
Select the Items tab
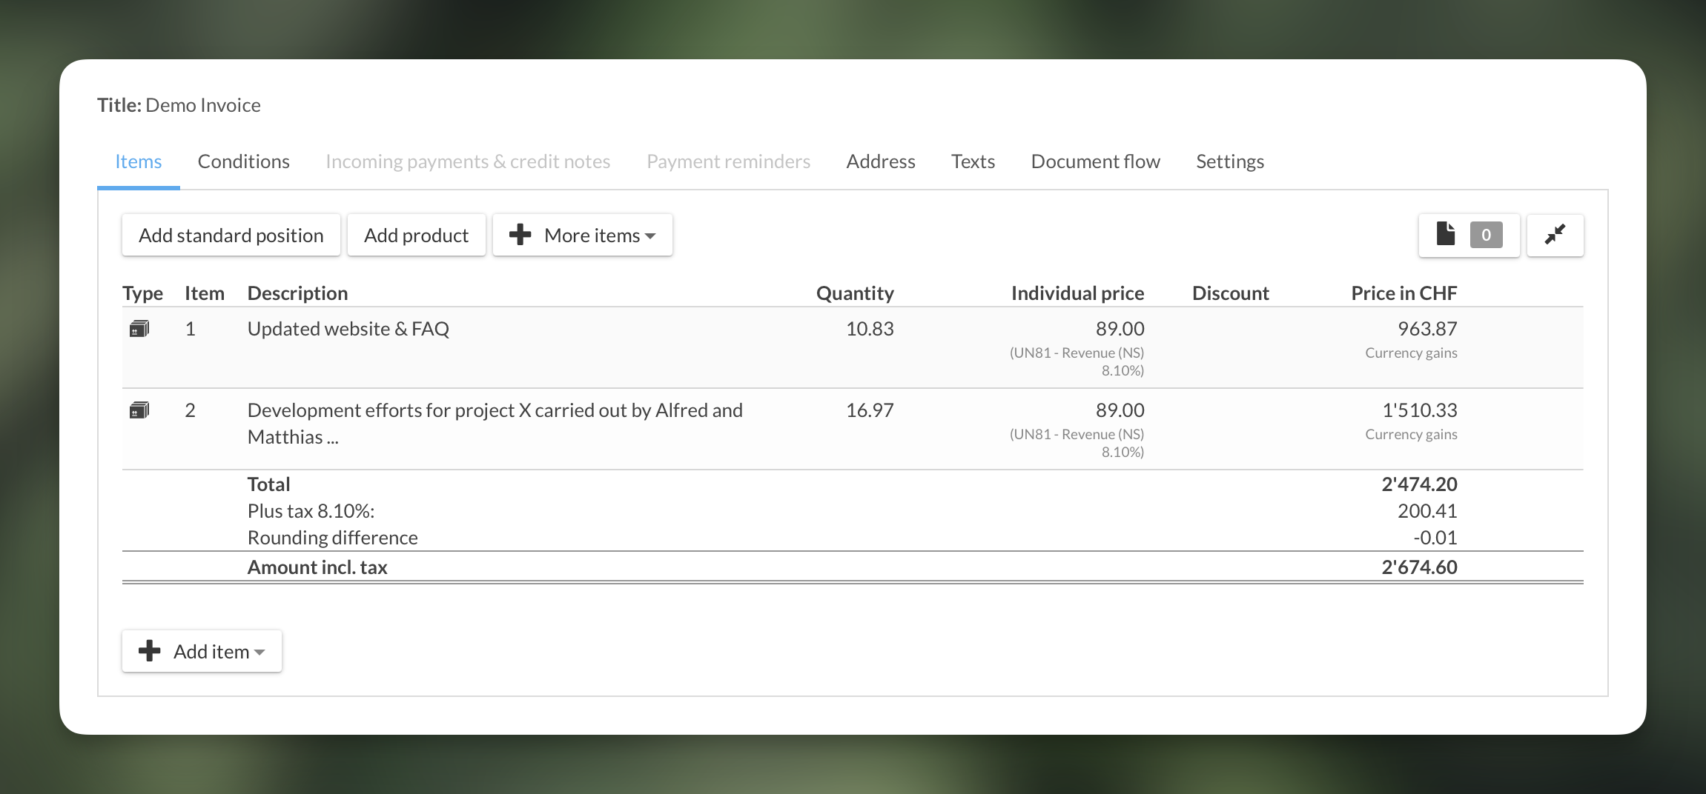138,161
